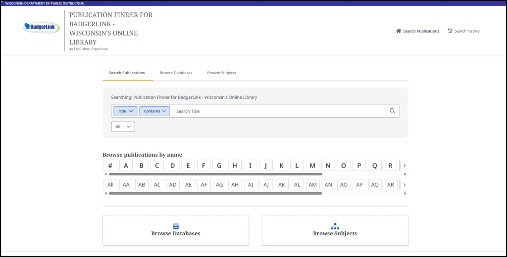The image size is (507, 257).
Task: Click the BadgerLink logo
Action: (x=42, y=28)
